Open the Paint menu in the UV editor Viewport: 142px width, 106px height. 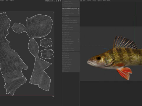coord(7,1)
